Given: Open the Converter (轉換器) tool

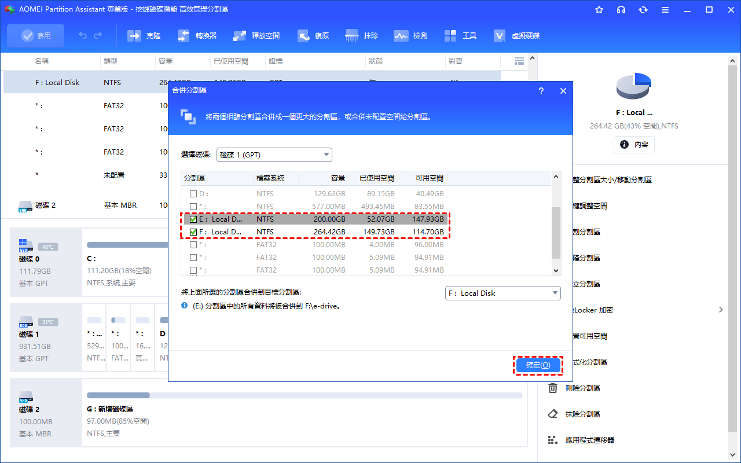Looking at the screenshot, I should (x=184, y=36).
